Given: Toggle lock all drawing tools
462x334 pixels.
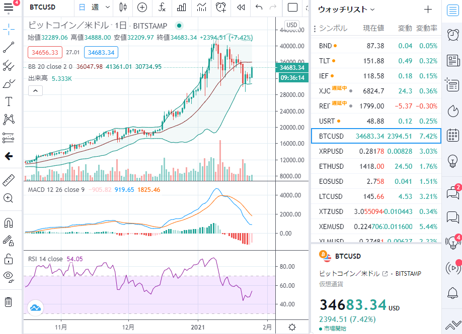Looking at the screenshot, I should click(x=9, y=259).
